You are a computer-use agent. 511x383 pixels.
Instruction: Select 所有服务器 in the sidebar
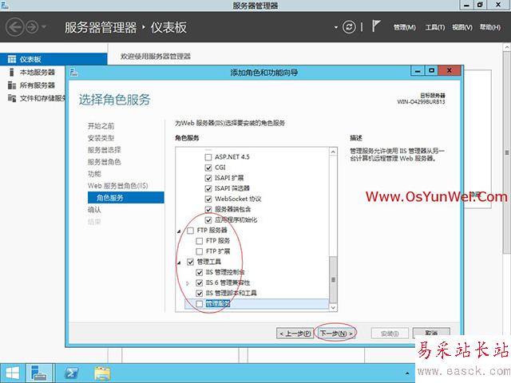coord(38,85)
